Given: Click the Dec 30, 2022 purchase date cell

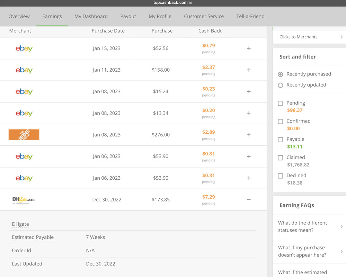Looking at the screenshot, I should (x=107, y=199).
